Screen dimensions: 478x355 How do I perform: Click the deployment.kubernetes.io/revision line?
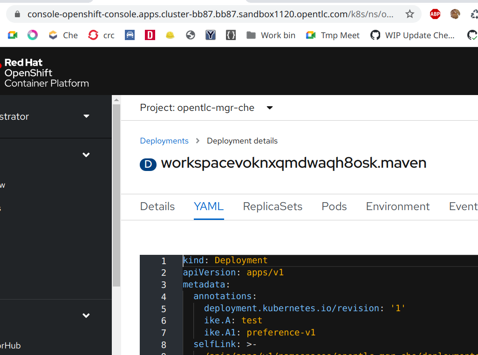click(x=305, y=308)
